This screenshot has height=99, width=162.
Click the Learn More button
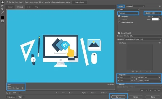tap(79, 2)
